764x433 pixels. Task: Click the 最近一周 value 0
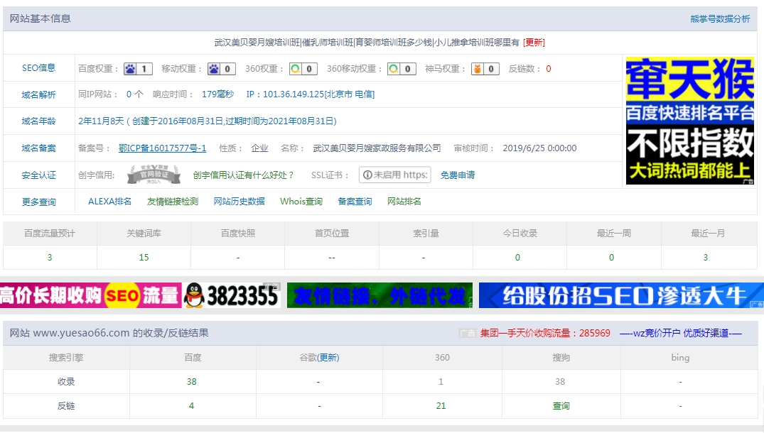611,258
